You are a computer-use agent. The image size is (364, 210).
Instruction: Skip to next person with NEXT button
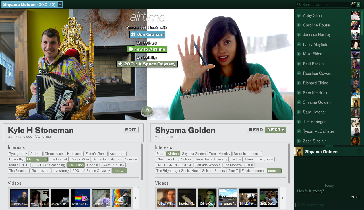pyautogui.click(x=275, y=130)
